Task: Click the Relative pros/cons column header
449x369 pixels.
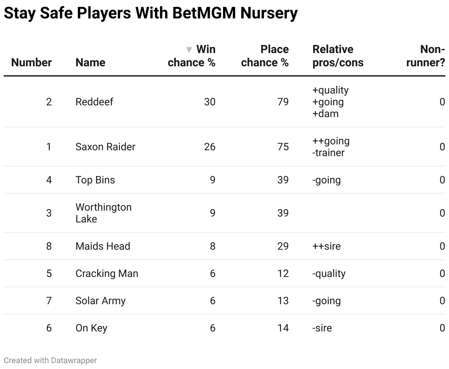Action: click(337, 56)
